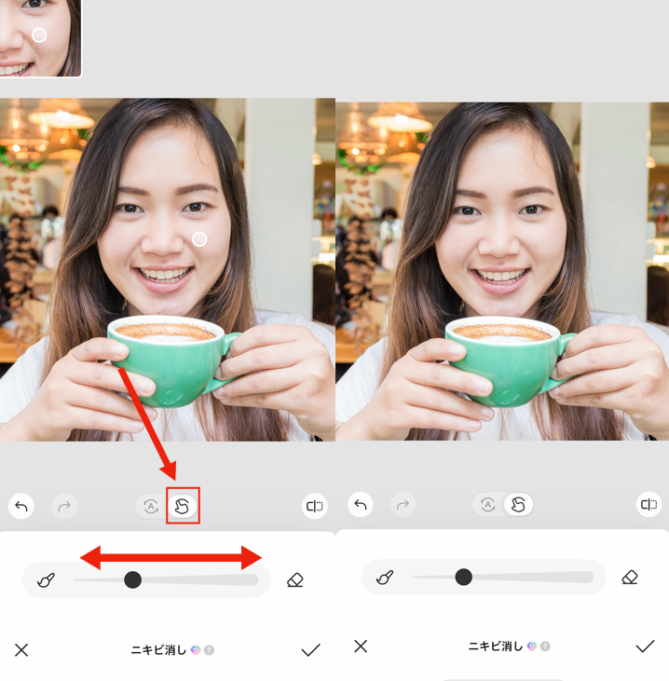Select the brush tool on the left screen

pos(46,579)
